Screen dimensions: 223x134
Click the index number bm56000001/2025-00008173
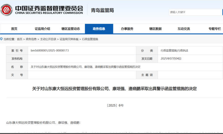pyautogui.click(x=50, y=51)
